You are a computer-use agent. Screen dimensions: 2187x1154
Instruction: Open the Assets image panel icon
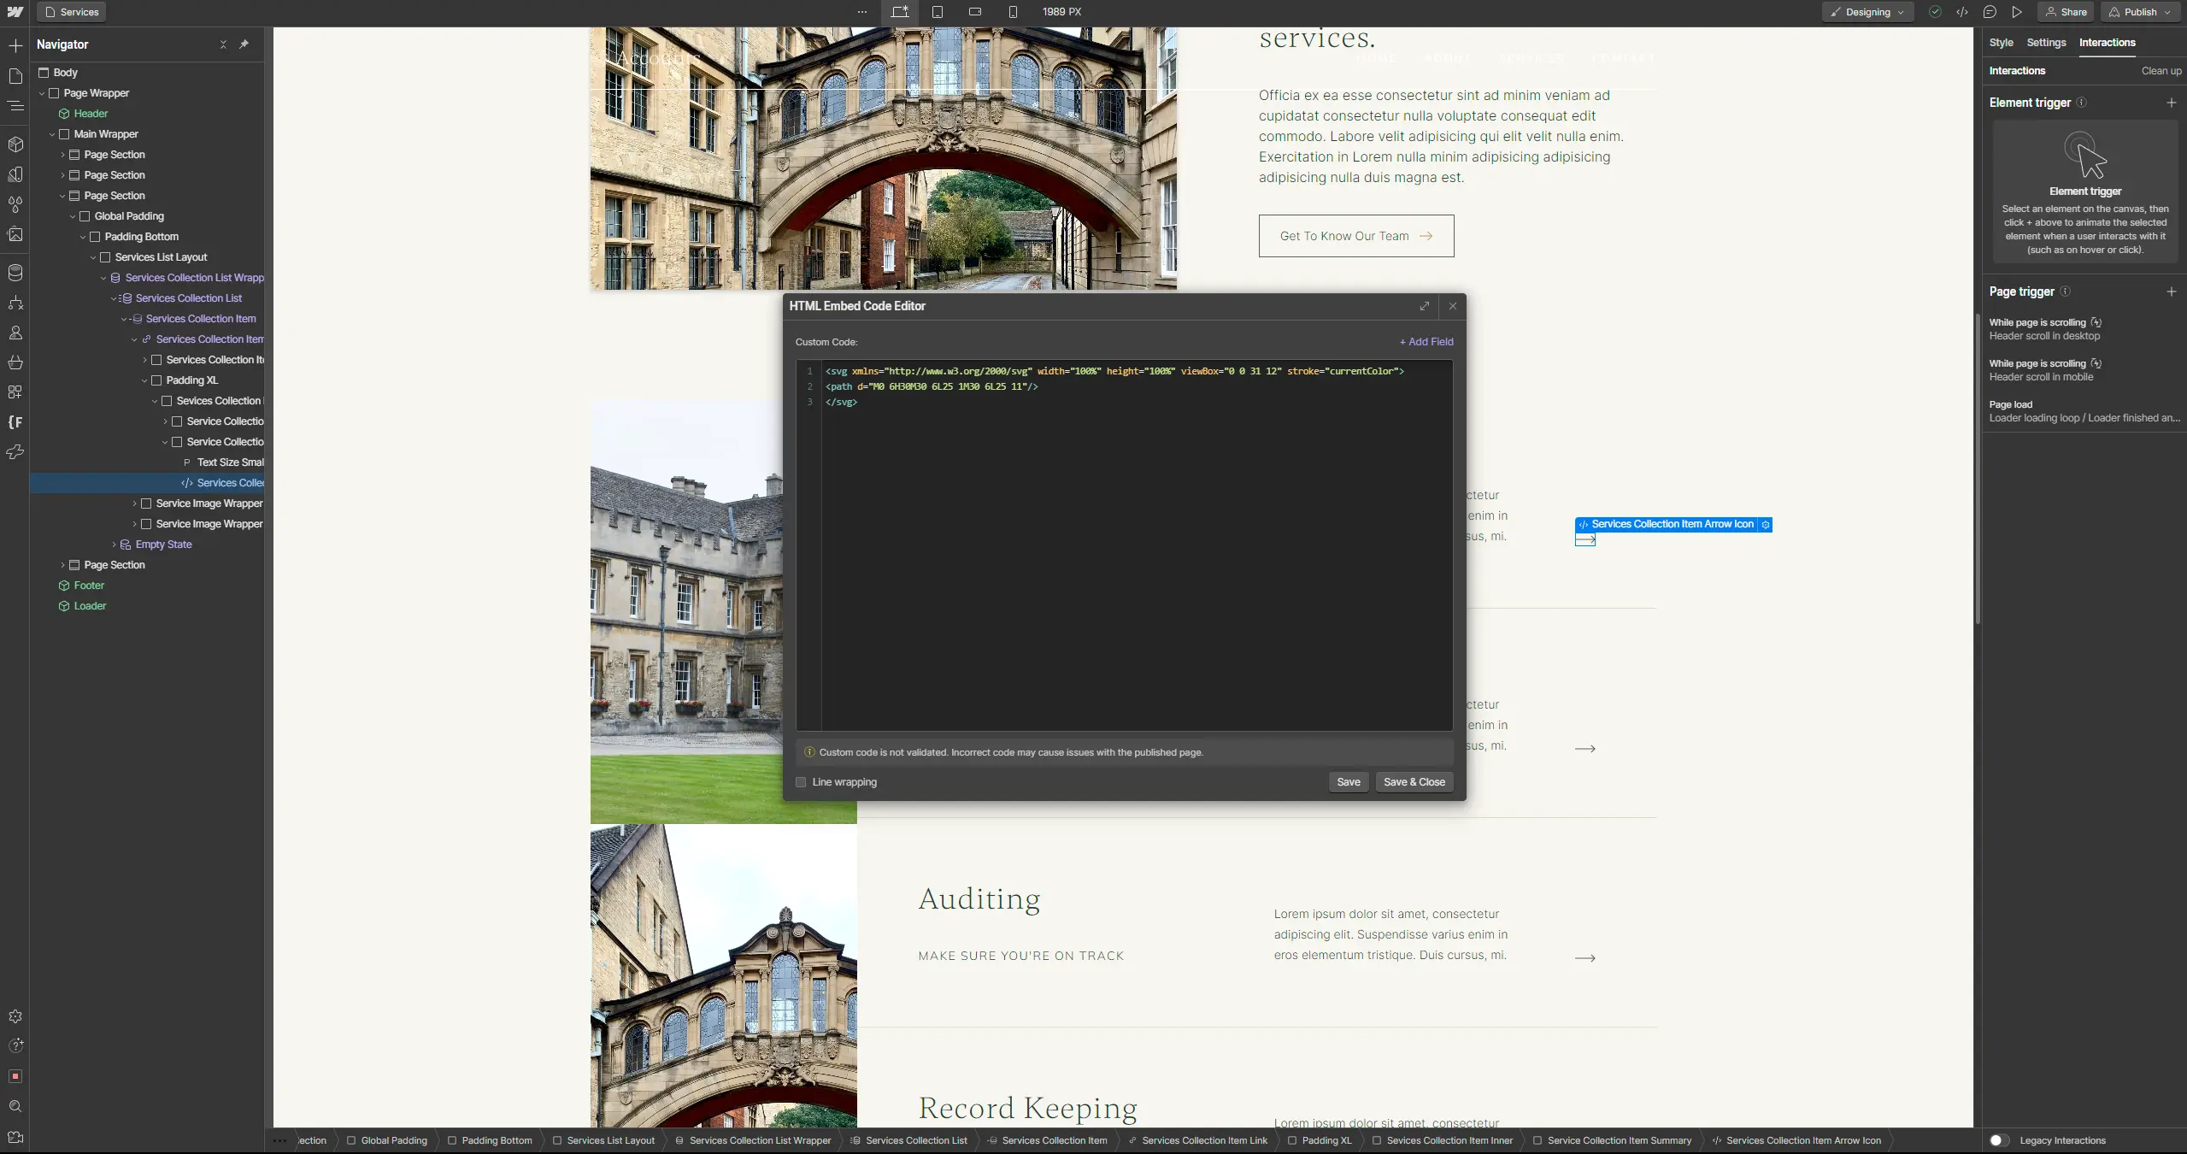(x=15, y=234)
